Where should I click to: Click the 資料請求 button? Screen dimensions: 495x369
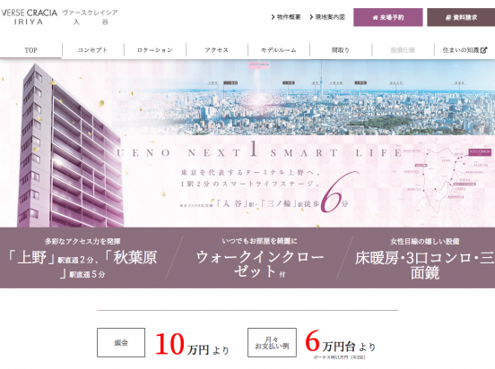point(461,17)
